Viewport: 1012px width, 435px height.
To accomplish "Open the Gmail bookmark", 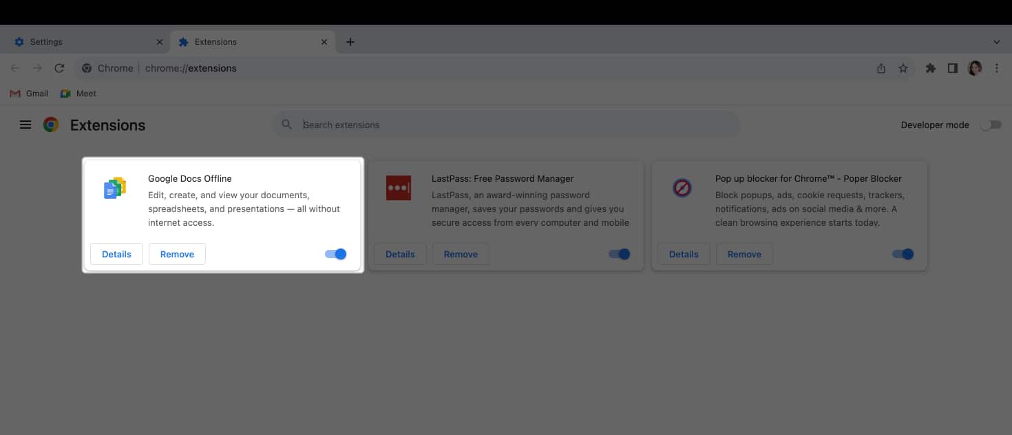I will 29,94.
